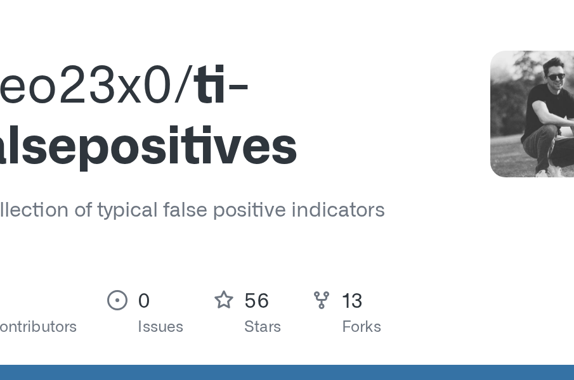The height and width of the screenshot is (380, 574).
Task: Click the bold "alsepositives" title text
Action: 147,146
